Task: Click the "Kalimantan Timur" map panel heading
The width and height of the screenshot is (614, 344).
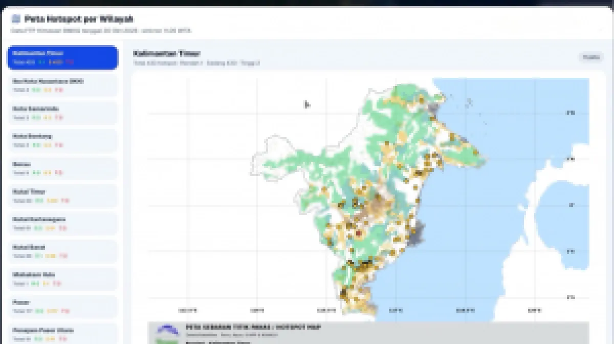Action: [167, 53]
